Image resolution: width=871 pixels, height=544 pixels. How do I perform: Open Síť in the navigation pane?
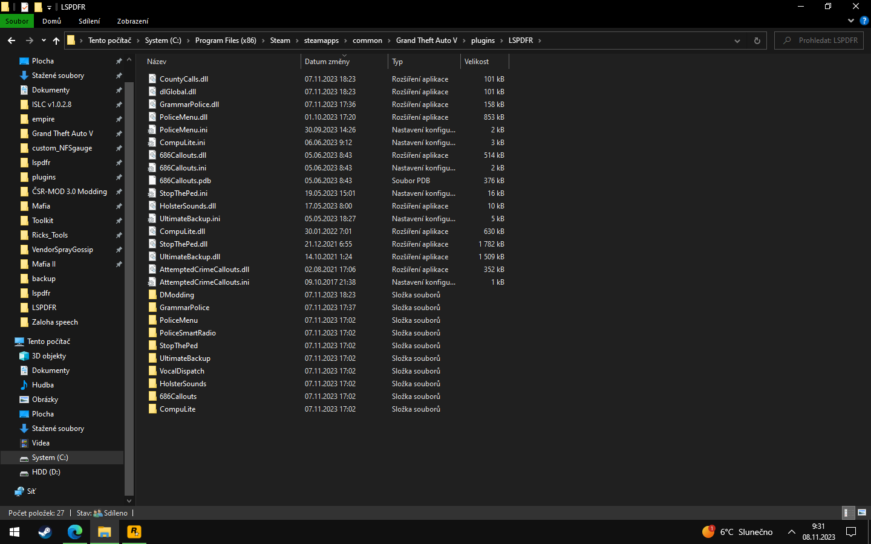31,491
